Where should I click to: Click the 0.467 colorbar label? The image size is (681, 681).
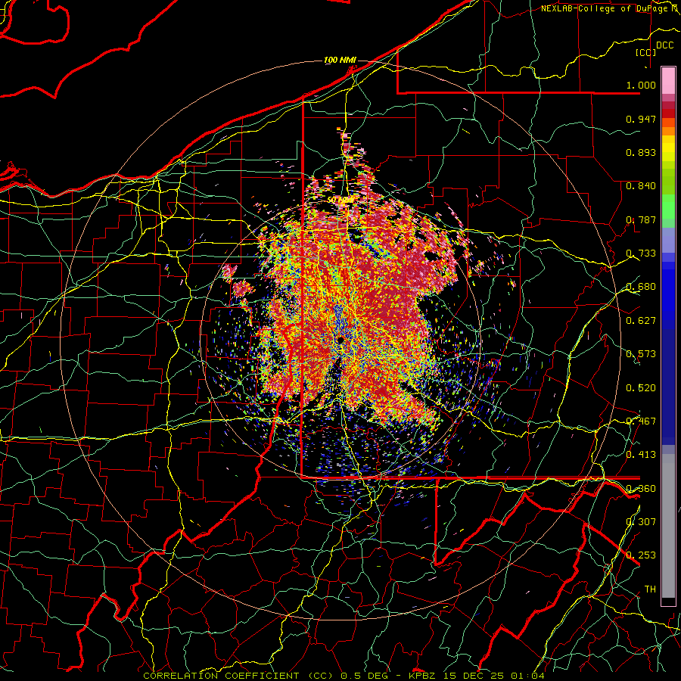tap(641, 421)
